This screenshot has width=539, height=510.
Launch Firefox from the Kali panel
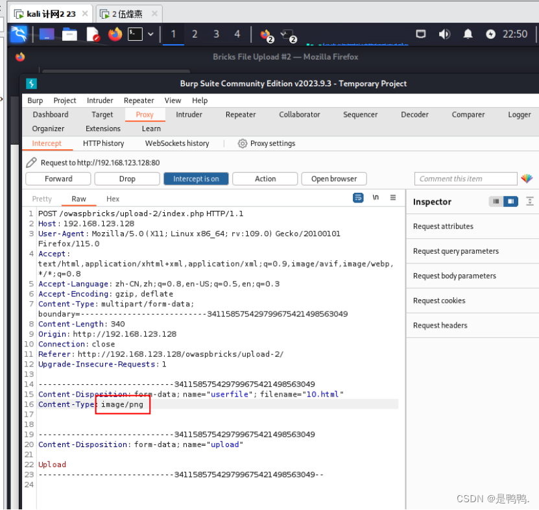115,34
